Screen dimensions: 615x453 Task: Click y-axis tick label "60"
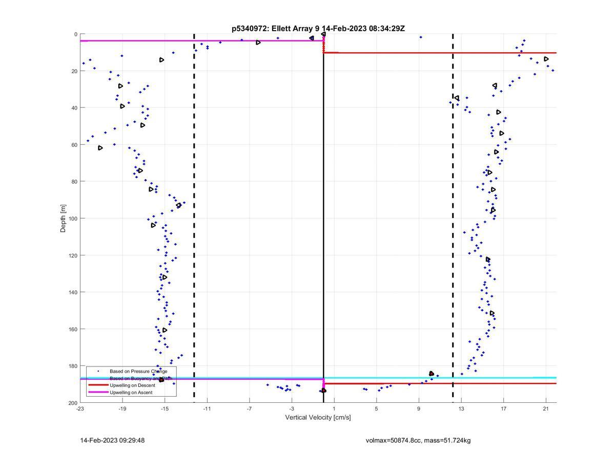coord(74,145)
